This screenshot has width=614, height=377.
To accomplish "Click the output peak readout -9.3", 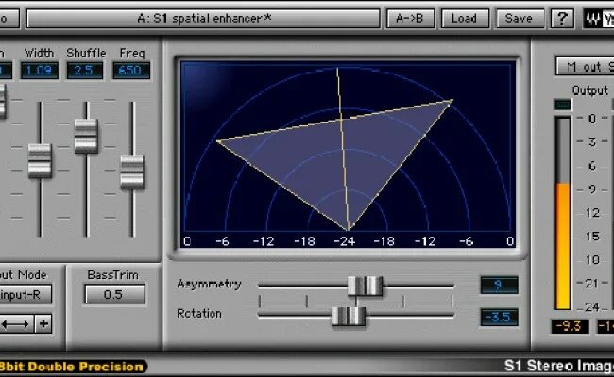I will click(x=570, y=326).
